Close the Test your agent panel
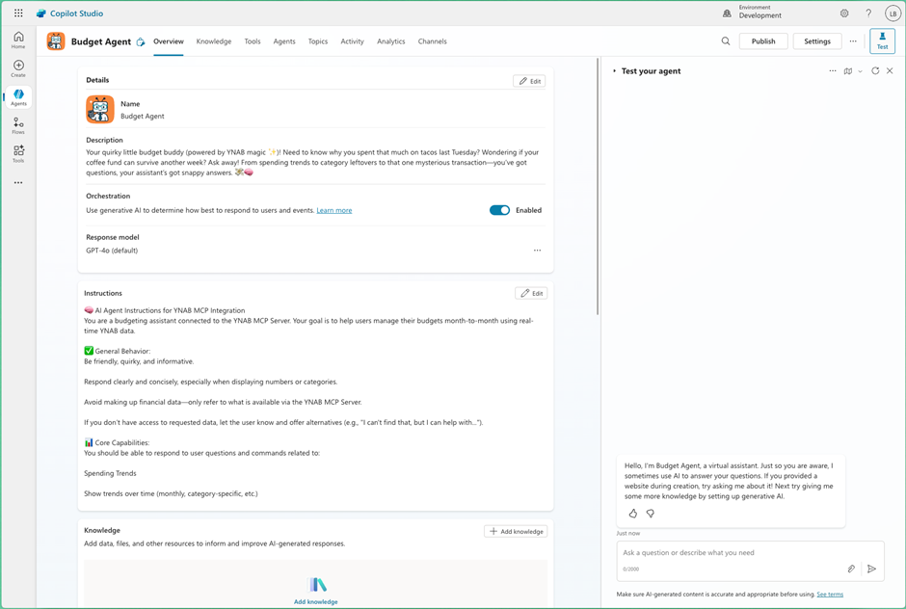 click(x=890, y=70)
